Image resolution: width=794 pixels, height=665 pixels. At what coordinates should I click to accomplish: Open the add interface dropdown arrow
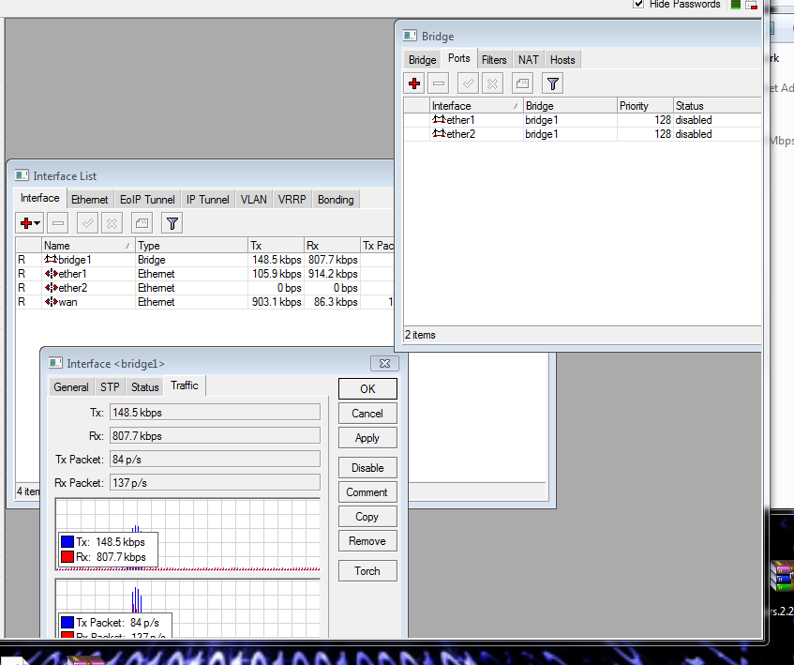pyautogui.click(x=37, y=223)
